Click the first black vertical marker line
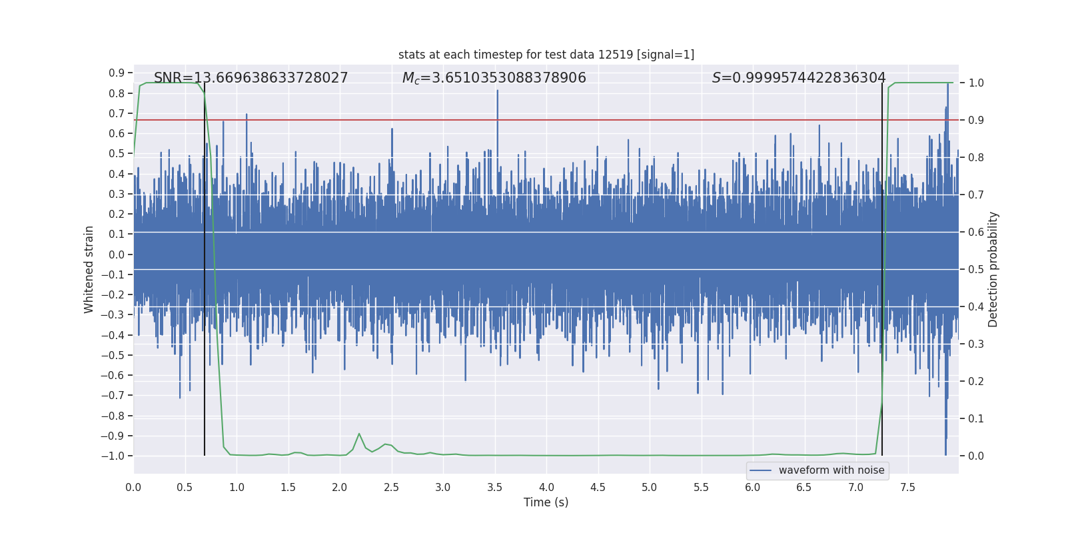Viewport: 1066px width, 533px height. pos(205,400)
